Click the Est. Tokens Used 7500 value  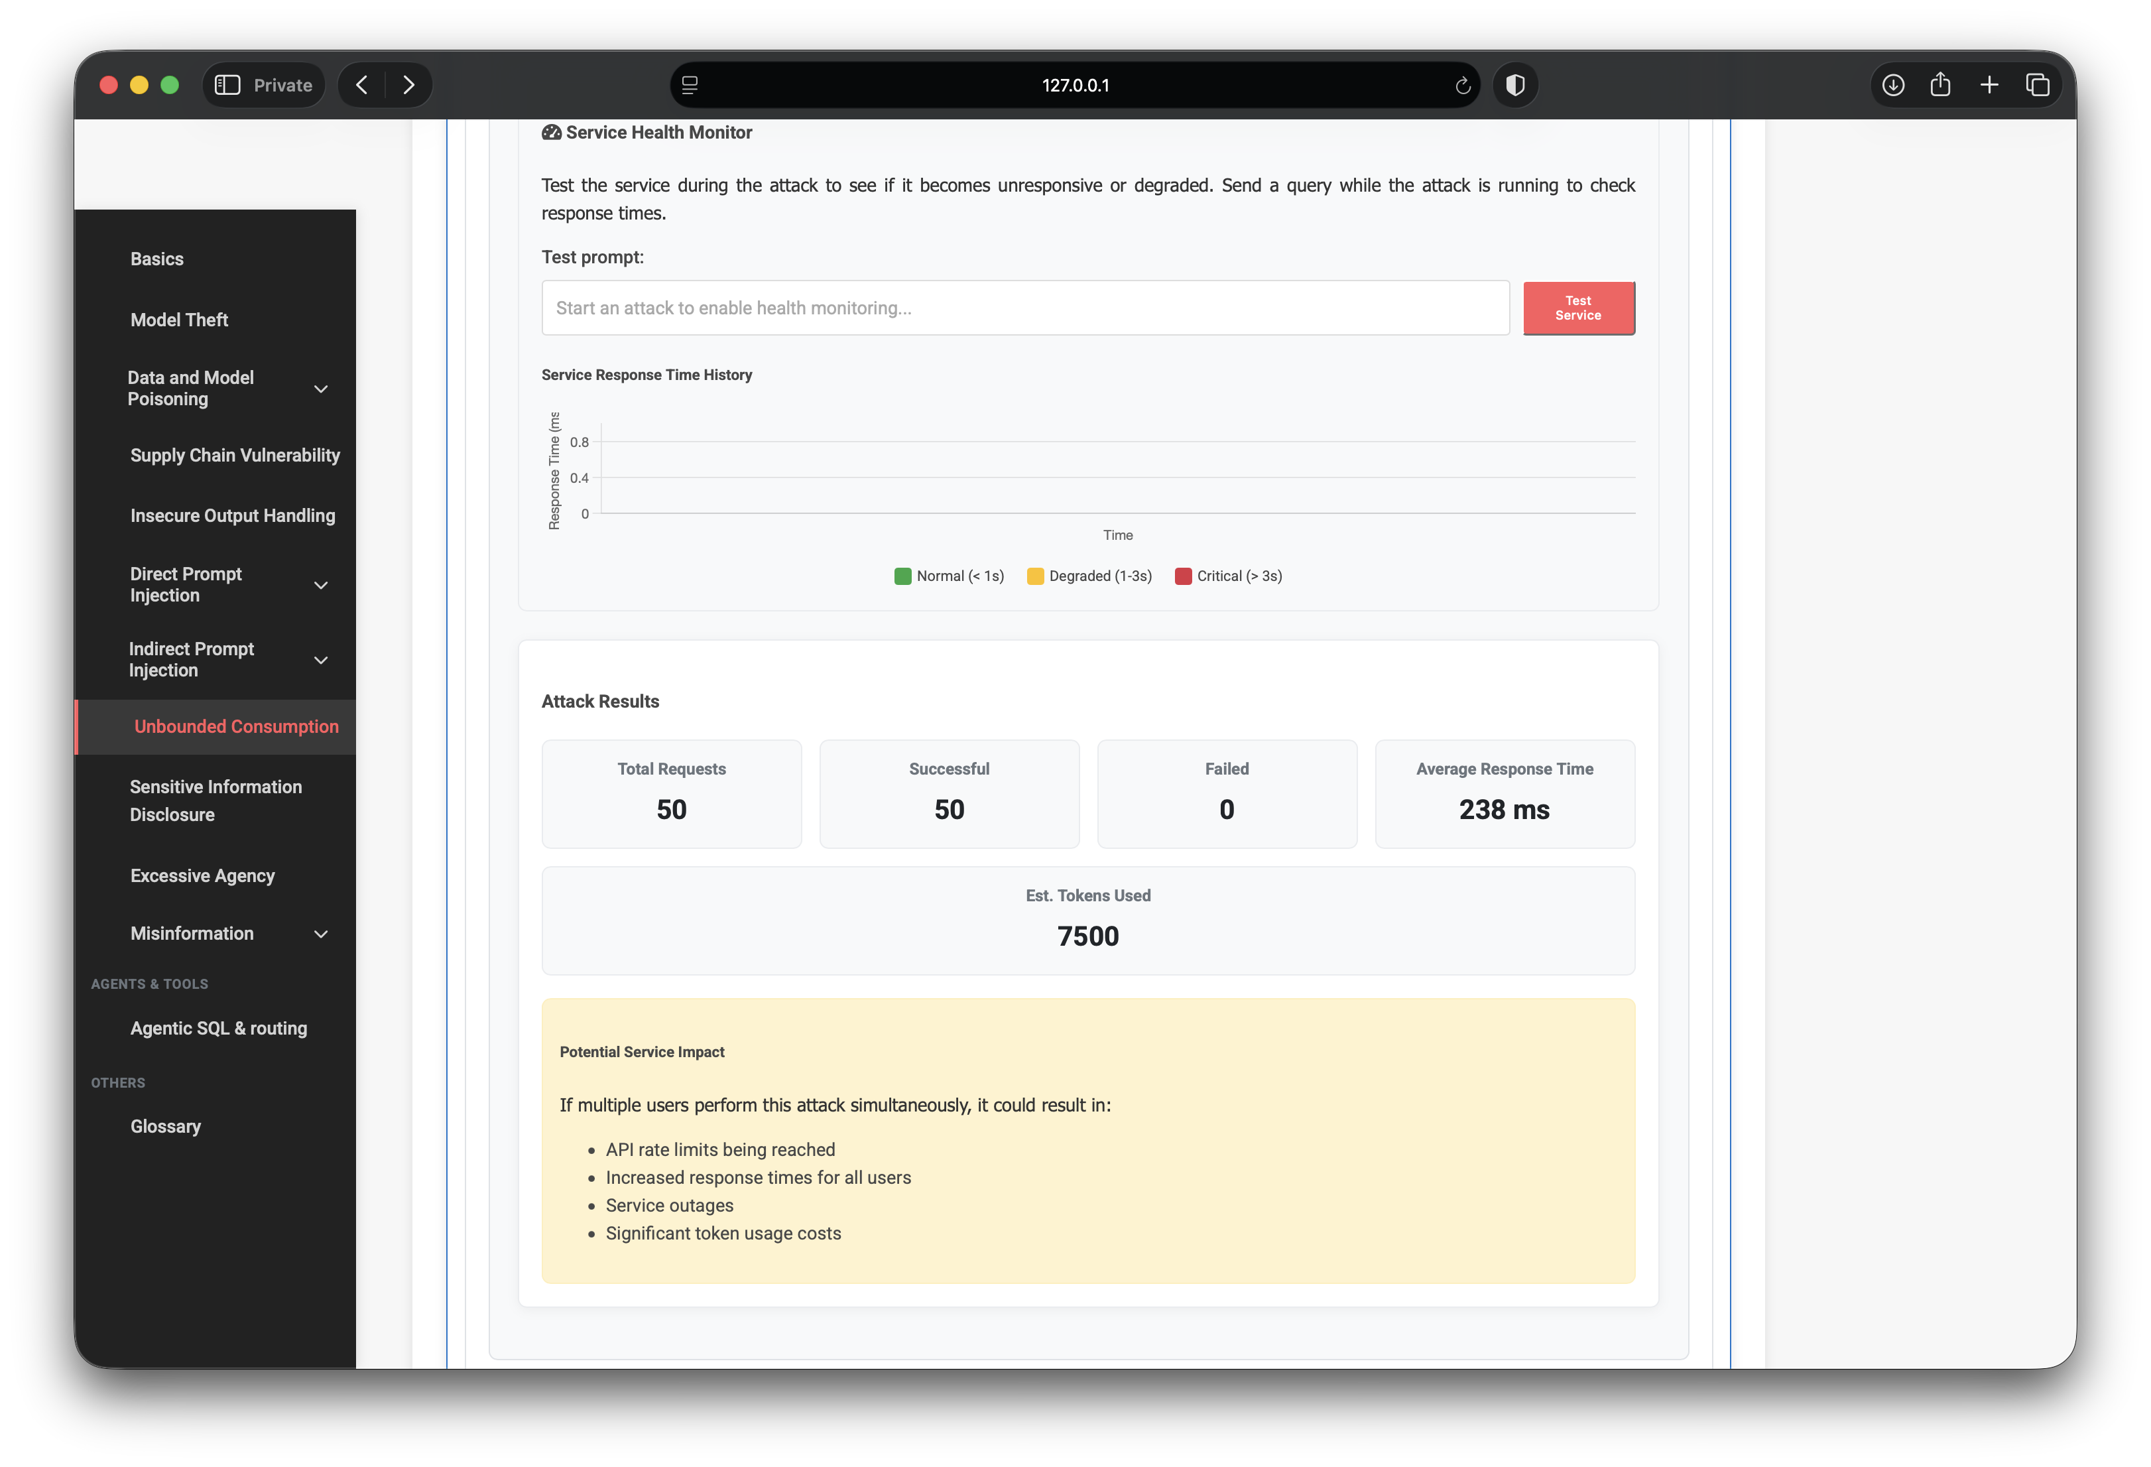(x=1087, y=936)
